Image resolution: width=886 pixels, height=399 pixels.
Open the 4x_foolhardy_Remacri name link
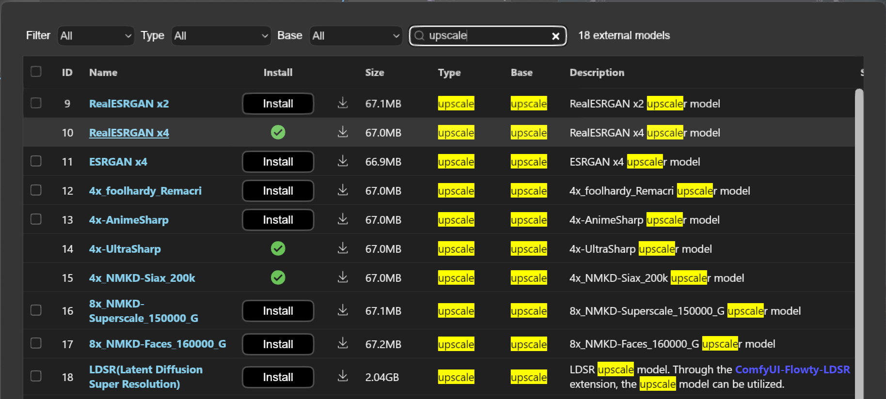pos(145,191)
